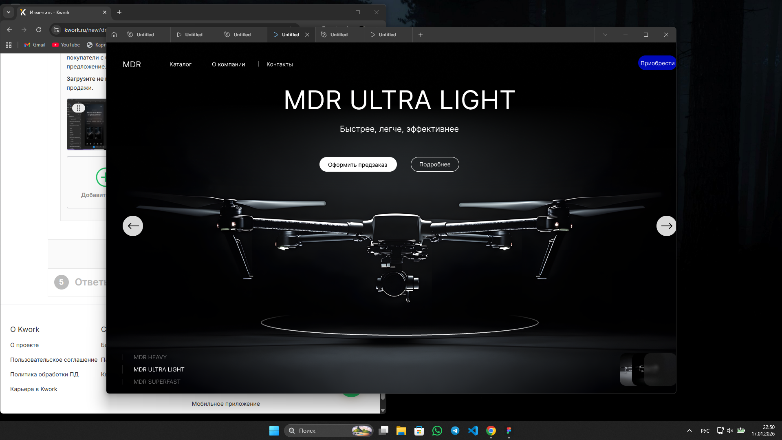Image resolution: width=782 pixels, height=440 pixels.
Task: Open Контакты in the prototype navigation
Action: [280, 64]
